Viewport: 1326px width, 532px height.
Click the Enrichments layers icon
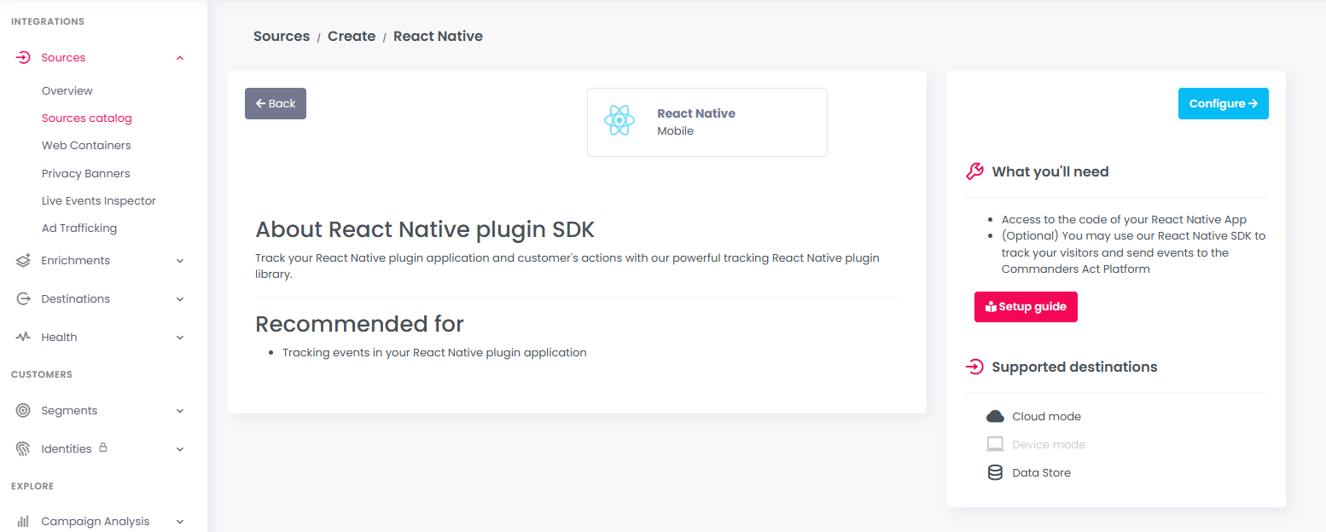[23, 261]
